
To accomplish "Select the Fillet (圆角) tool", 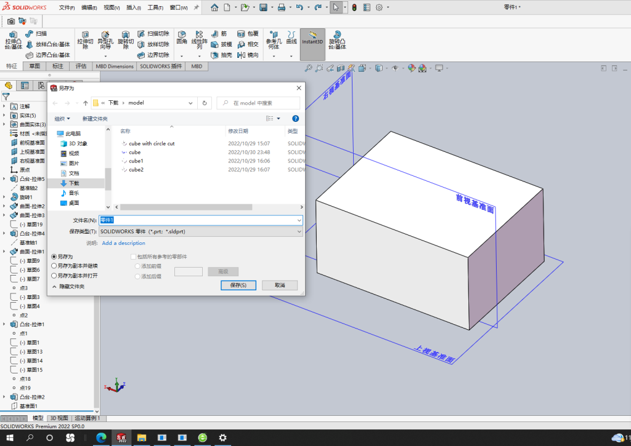I will [x=182, y=38].
